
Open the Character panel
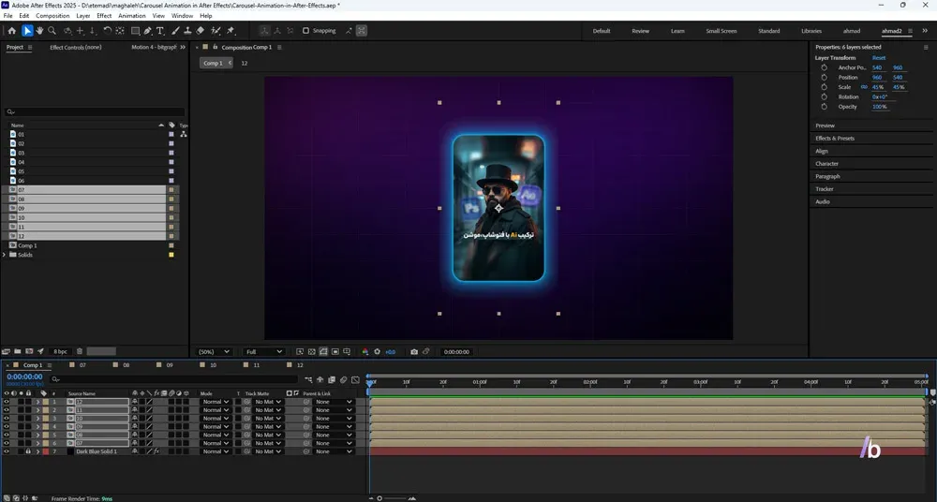coord(827,164)
